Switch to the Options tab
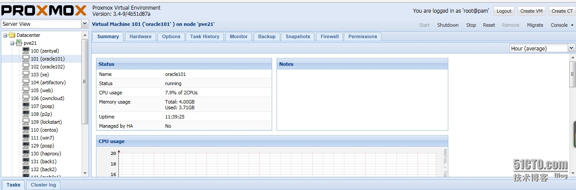Screen dimensions: 576x190 (x=171, y=36)
